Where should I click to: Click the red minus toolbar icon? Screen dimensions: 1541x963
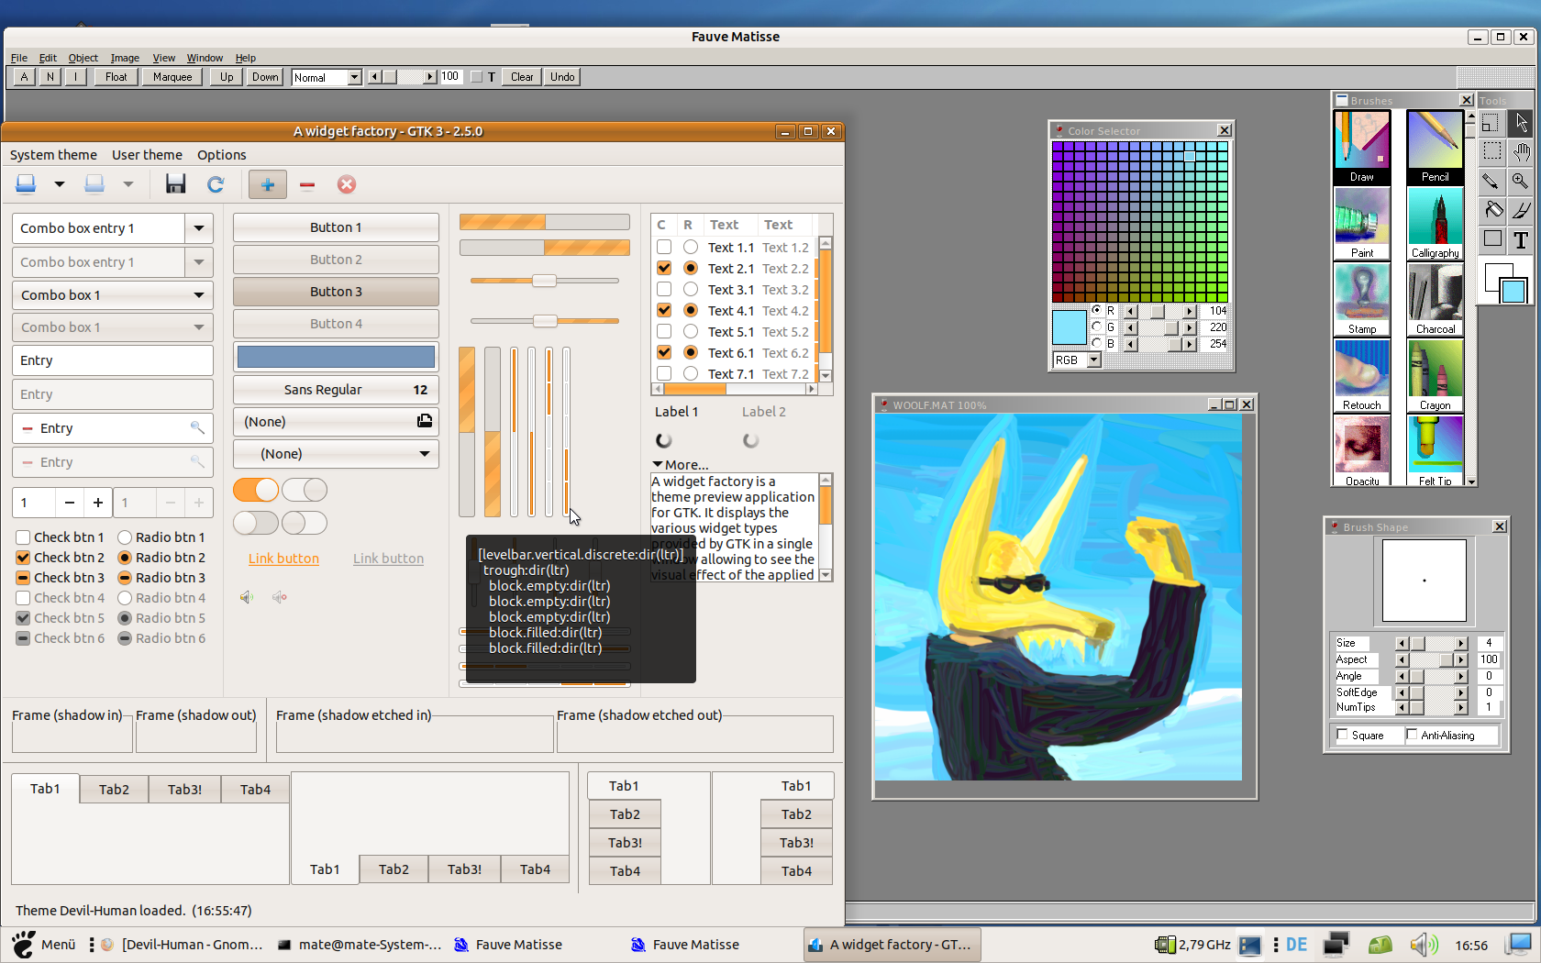307,184
